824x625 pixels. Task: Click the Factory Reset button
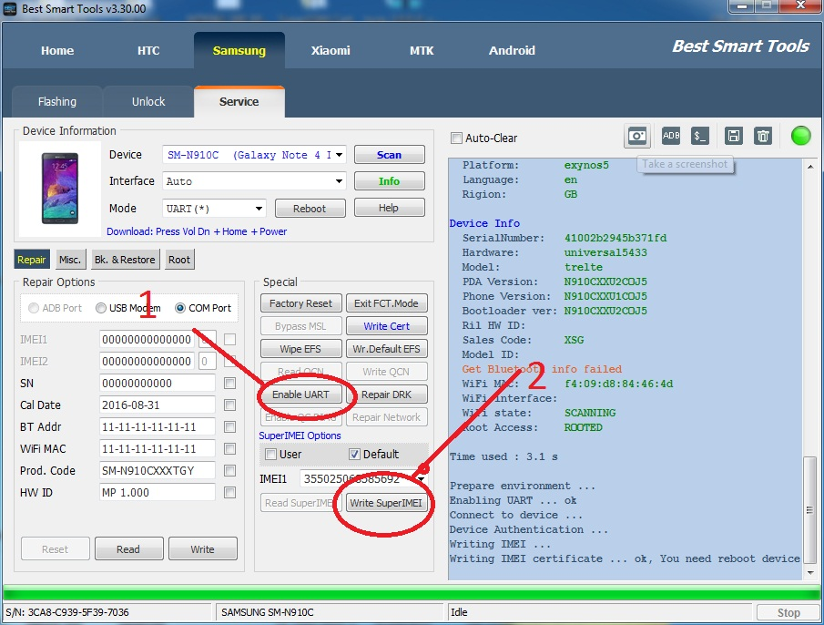pyautogui.click(x=301, y=303)
